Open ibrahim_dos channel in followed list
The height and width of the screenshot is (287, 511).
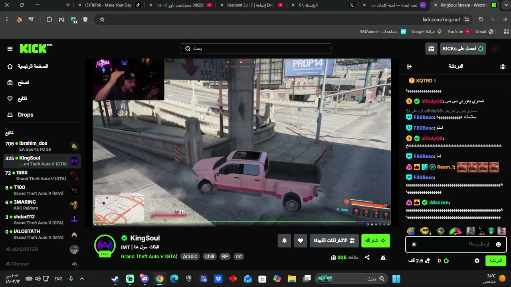(42, 146)
